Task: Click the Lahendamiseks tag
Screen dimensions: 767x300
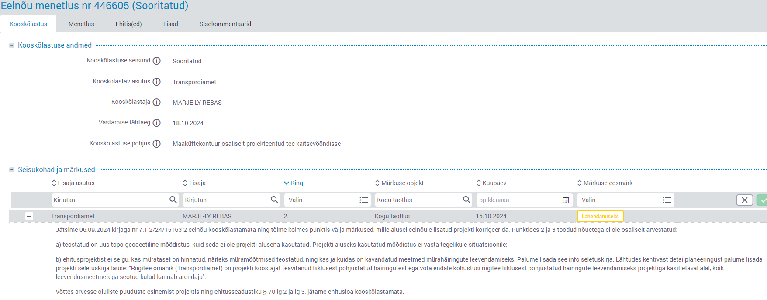Action: pos(600,216)
